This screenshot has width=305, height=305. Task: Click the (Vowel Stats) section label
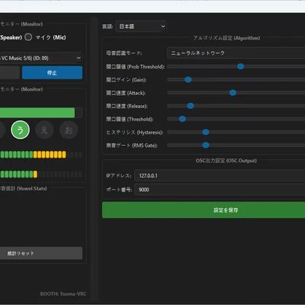[31, 188]
